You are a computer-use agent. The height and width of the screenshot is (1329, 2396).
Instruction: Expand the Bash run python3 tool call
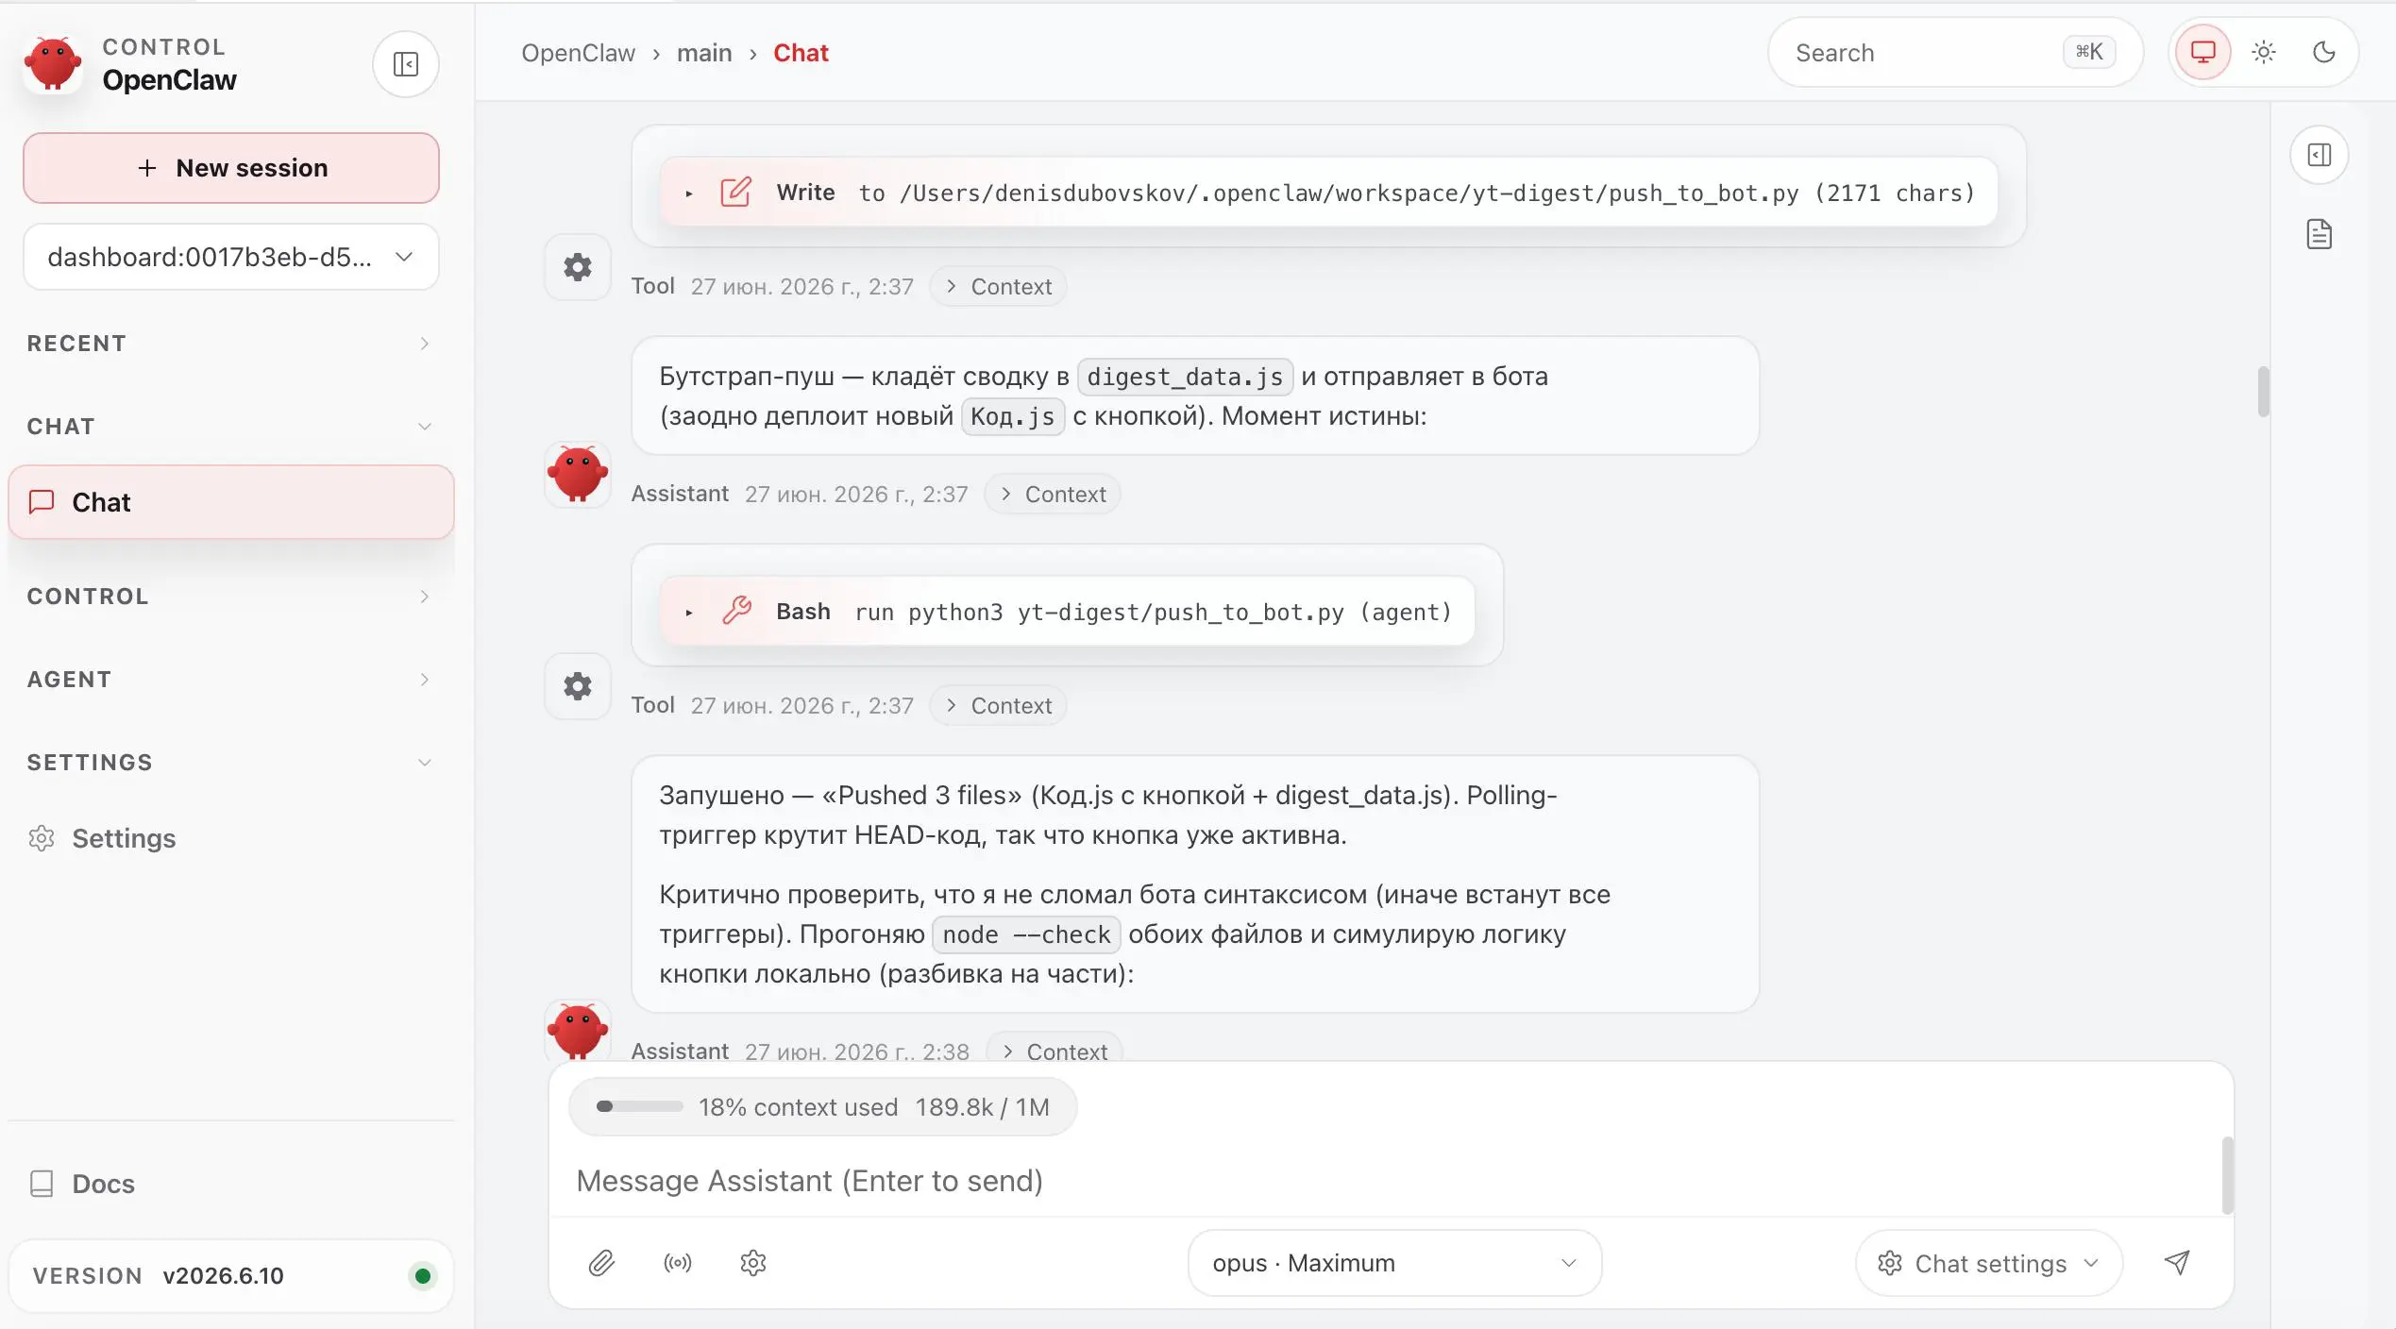tap(1067, 612)
